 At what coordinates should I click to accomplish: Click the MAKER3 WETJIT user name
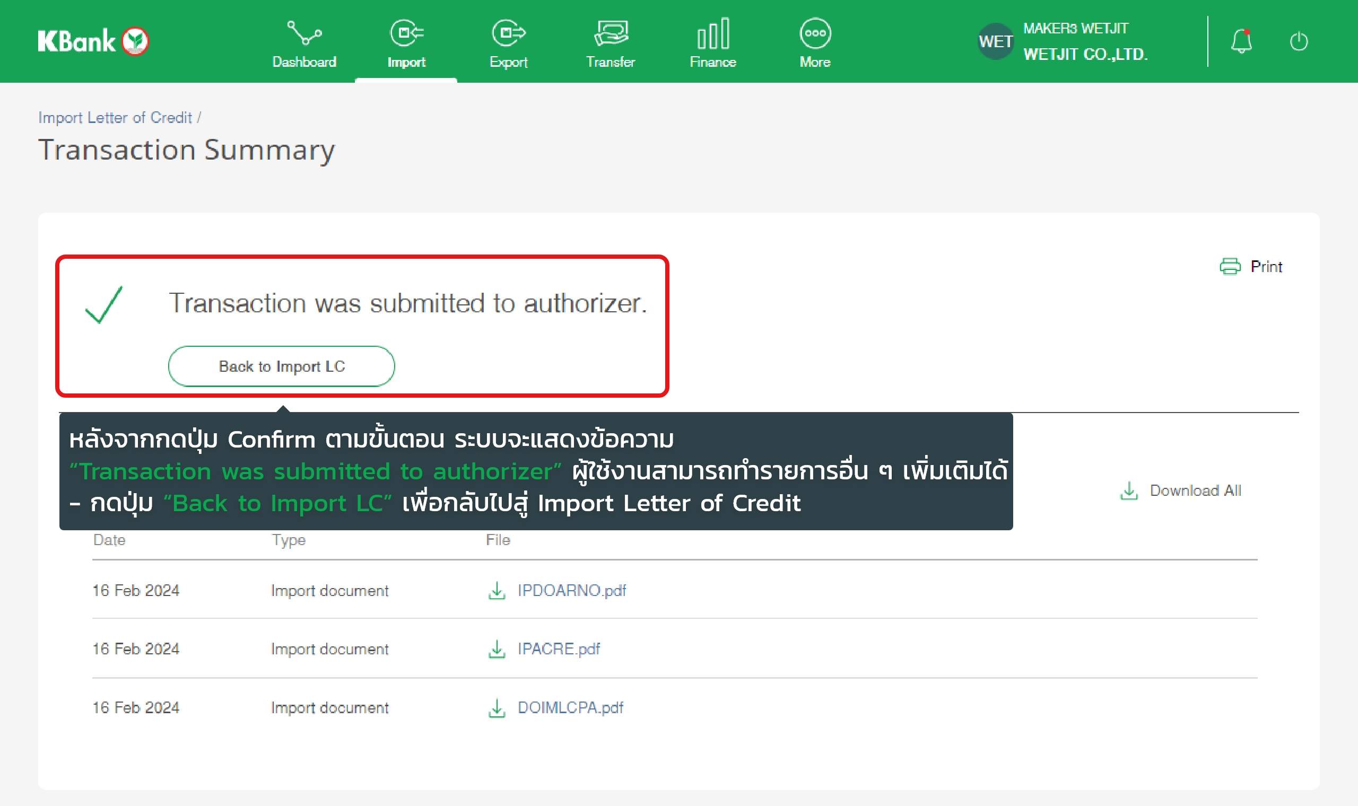pos(1076,28)
